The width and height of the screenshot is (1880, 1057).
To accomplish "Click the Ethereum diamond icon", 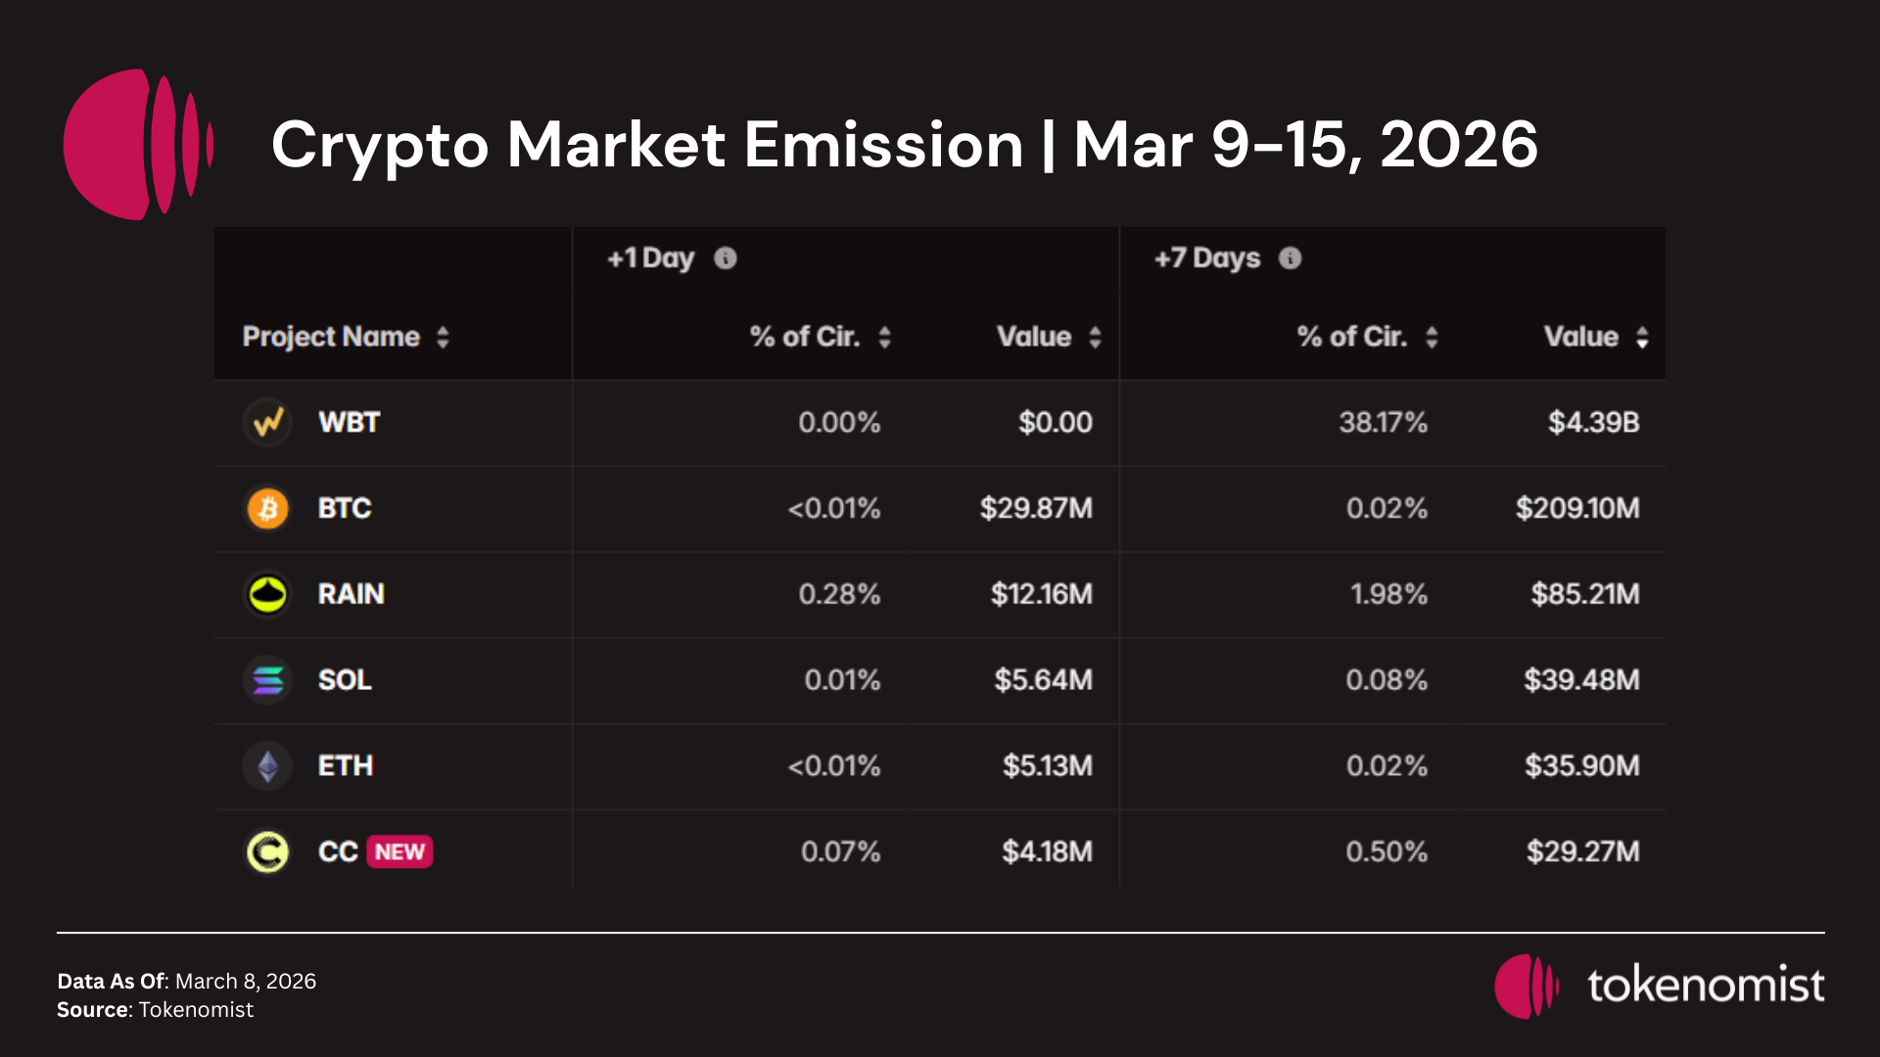I will (x=267, y=765).
